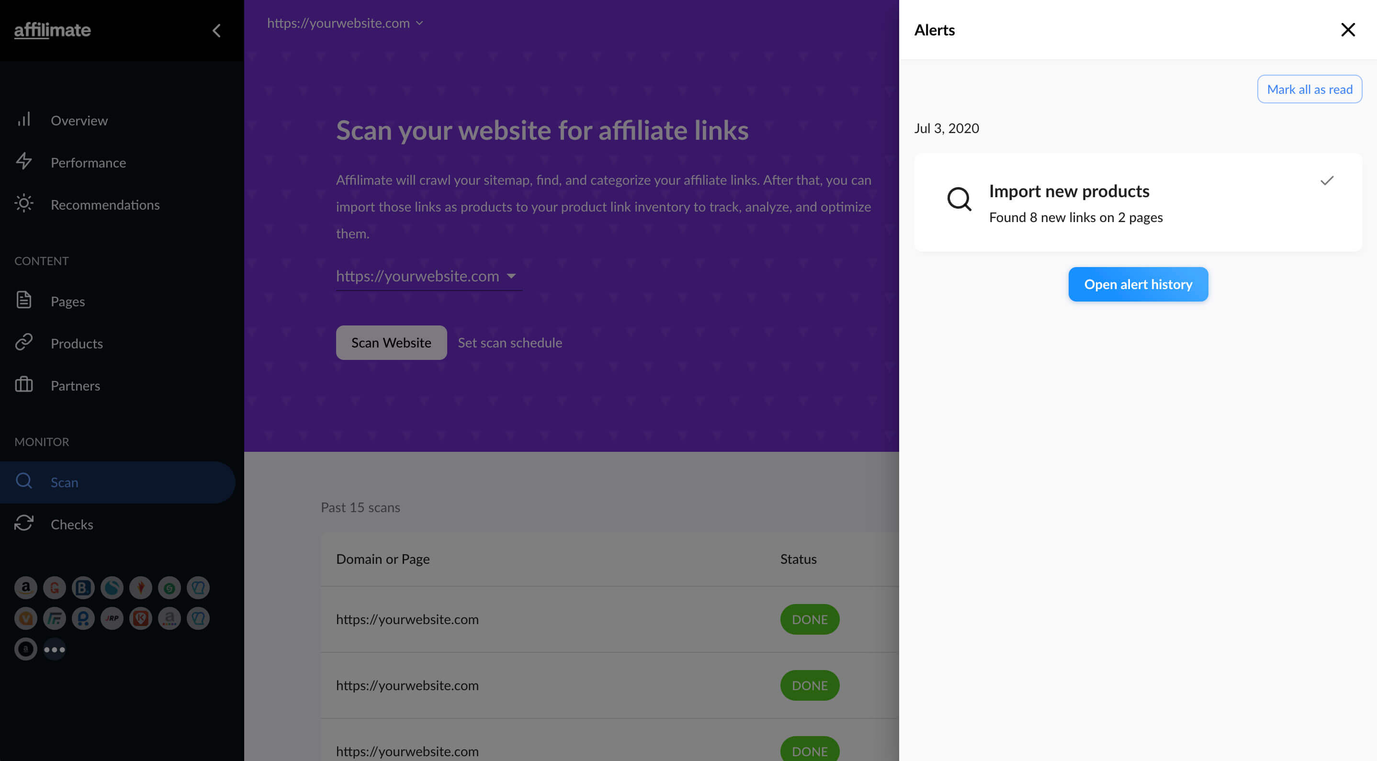Toggle read status on Import new products alert
This screenshot has height=761, width=1377.
[x=1328, y=180]
